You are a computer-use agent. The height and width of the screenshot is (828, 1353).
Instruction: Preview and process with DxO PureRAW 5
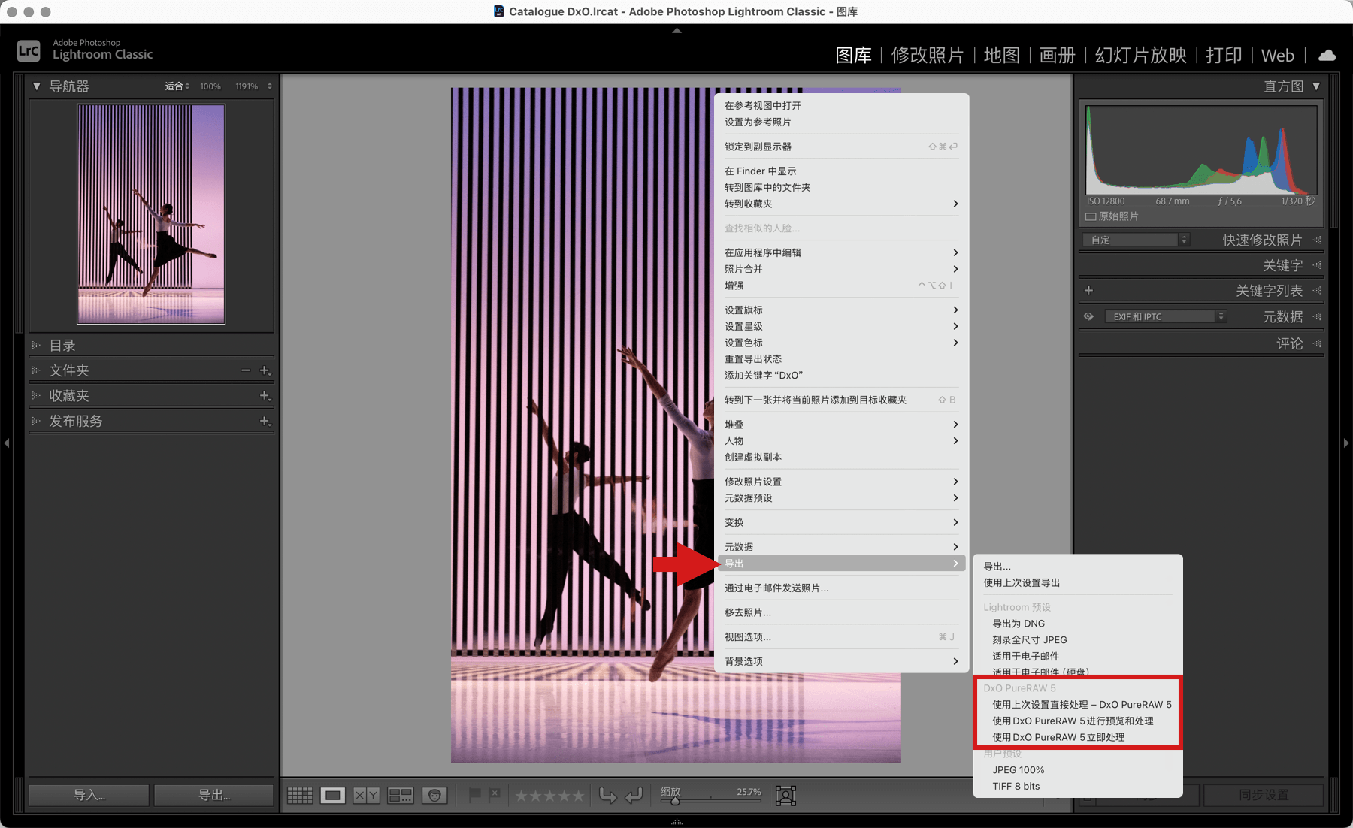1078,721
